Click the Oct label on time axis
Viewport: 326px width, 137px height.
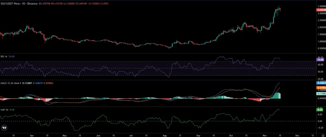pyautogui.click(x=230, y=135)
